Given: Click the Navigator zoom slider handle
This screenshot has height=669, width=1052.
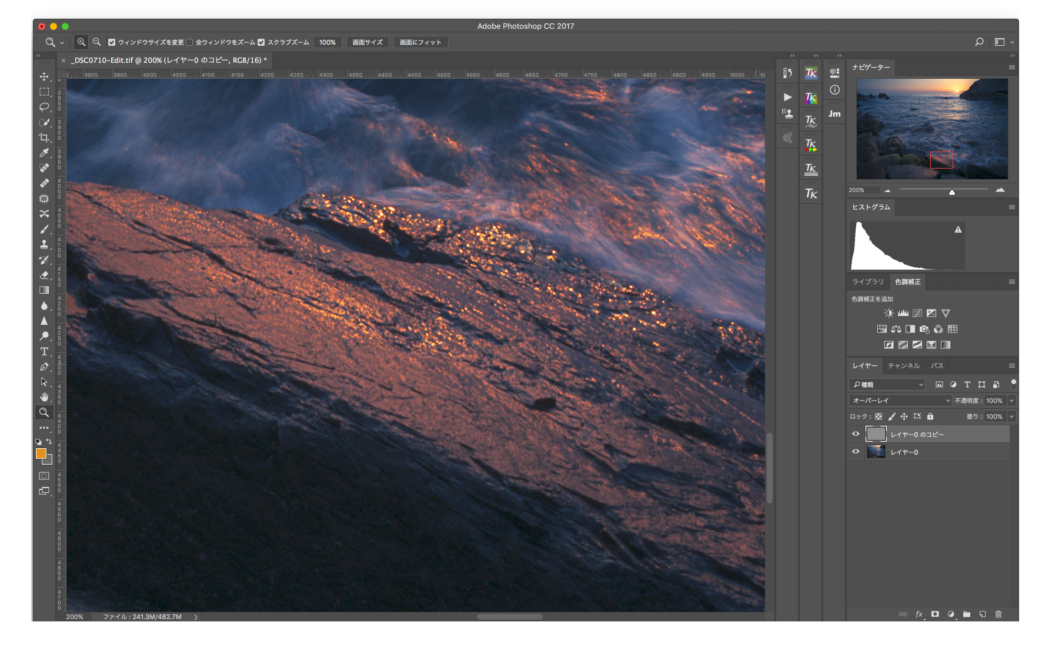Looking at the screenshot, I should (x=952, y=192).
